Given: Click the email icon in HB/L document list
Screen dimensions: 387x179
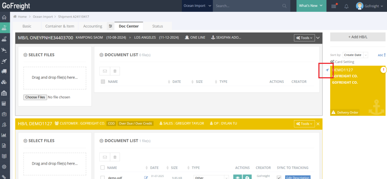Looking at the screenshot, I should click(105, 157).
